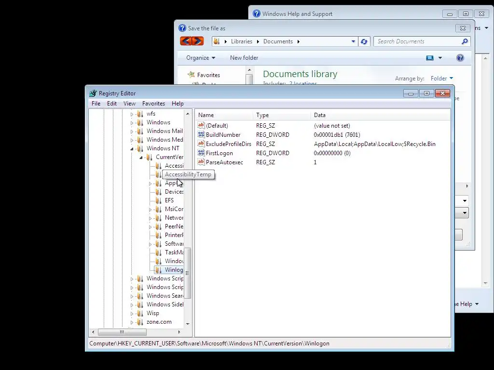Click the ParseAutoexec string value icon
This screenshot has width=494, height=370.
tap(201, 162)
